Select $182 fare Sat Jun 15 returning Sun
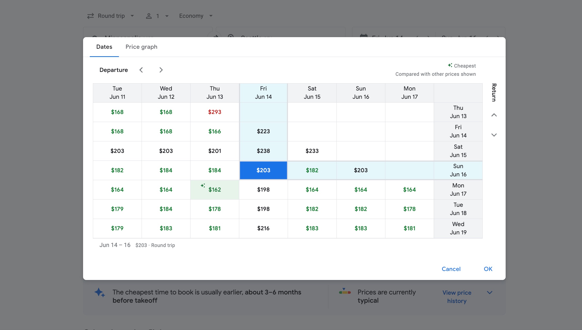Screen dimensions: 582x330 point(312,170)
